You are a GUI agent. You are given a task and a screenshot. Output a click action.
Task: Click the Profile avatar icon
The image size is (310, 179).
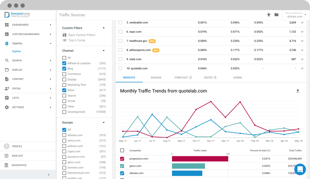(x=7, y=146)
